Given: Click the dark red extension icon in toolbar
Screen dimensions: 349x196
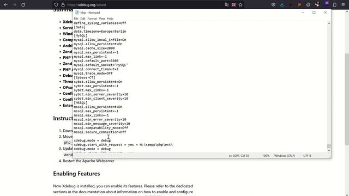Looking at the screenshot, I should coord(291,5).
